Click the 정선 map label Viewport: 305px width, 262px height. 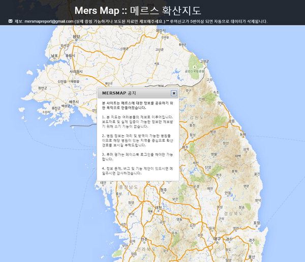click(226, 143)
